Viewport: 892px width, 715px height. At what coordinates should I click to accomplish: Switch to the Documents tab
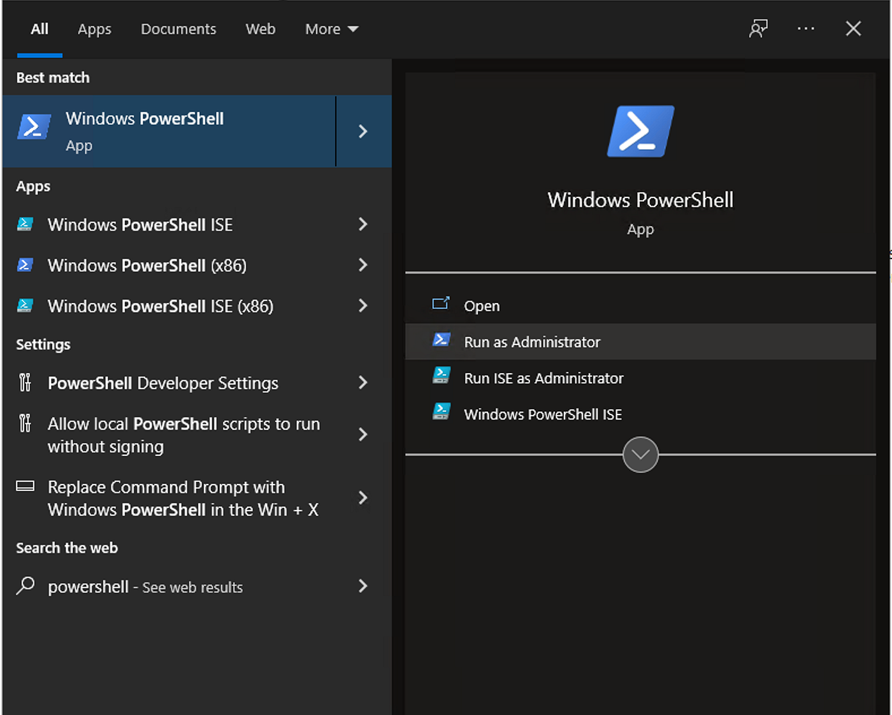coord(178,29)
